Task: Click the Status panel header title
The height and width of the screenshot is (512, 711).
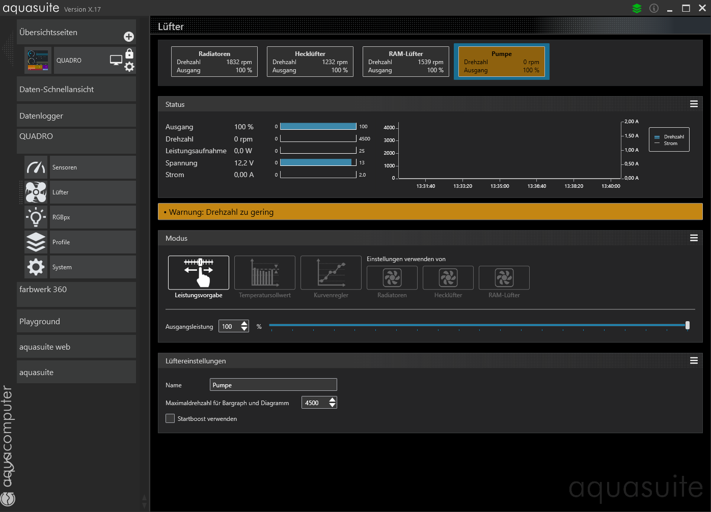Action: [175, 104]
